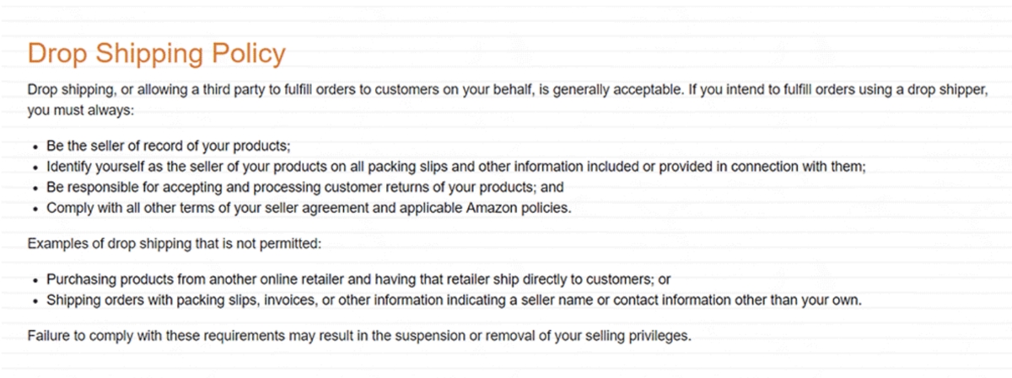Click bullet marker before "Comply with all"
Screen dimensions: 1012x378
(35, 208)
